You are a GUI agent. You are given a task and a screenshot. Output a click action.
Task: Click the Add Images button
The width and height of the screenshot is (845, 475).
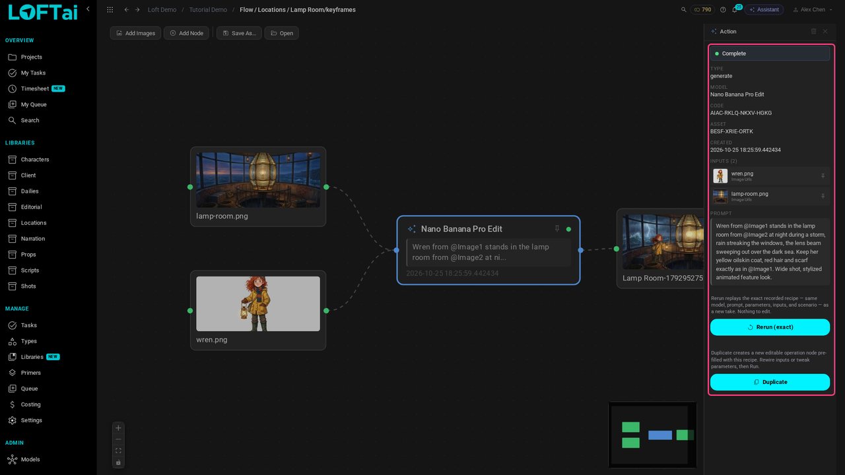(x=135, y=33)
